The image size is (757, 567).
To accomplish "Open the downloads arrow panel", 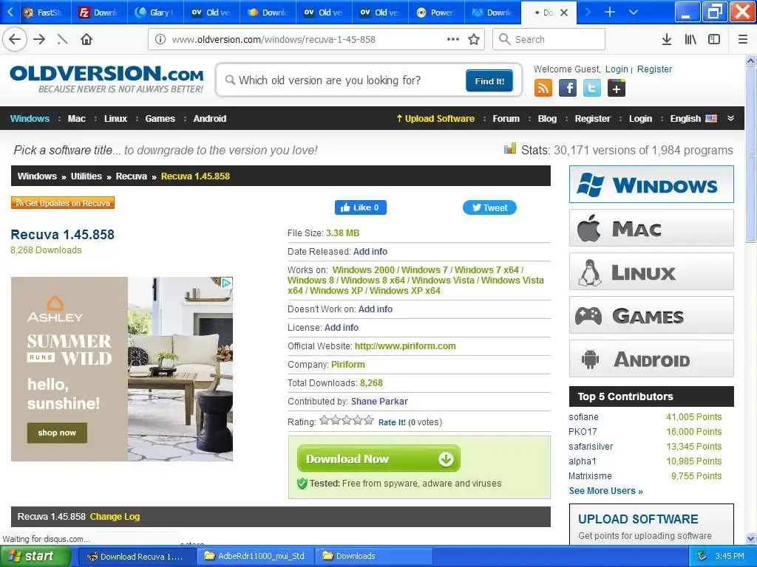I will tap(666, 40).
